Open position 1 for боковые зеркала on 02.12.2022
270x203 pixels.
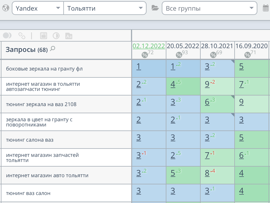point(139,67)
